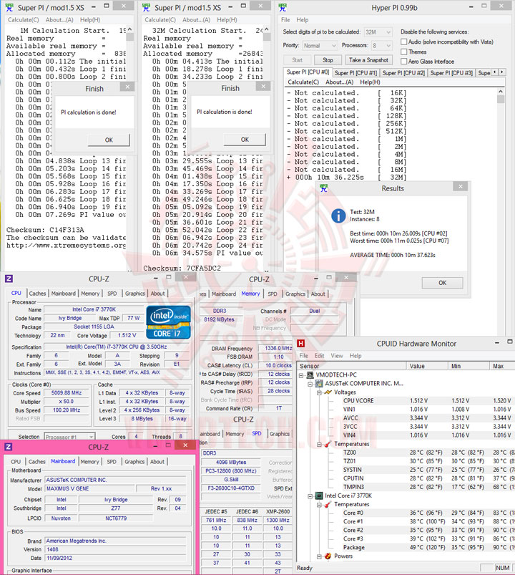Click the thermometer icon beside the motherboard Temperatures node
Image resolution: width=515 pixels, height=575 pixels.
click(328, 444)
